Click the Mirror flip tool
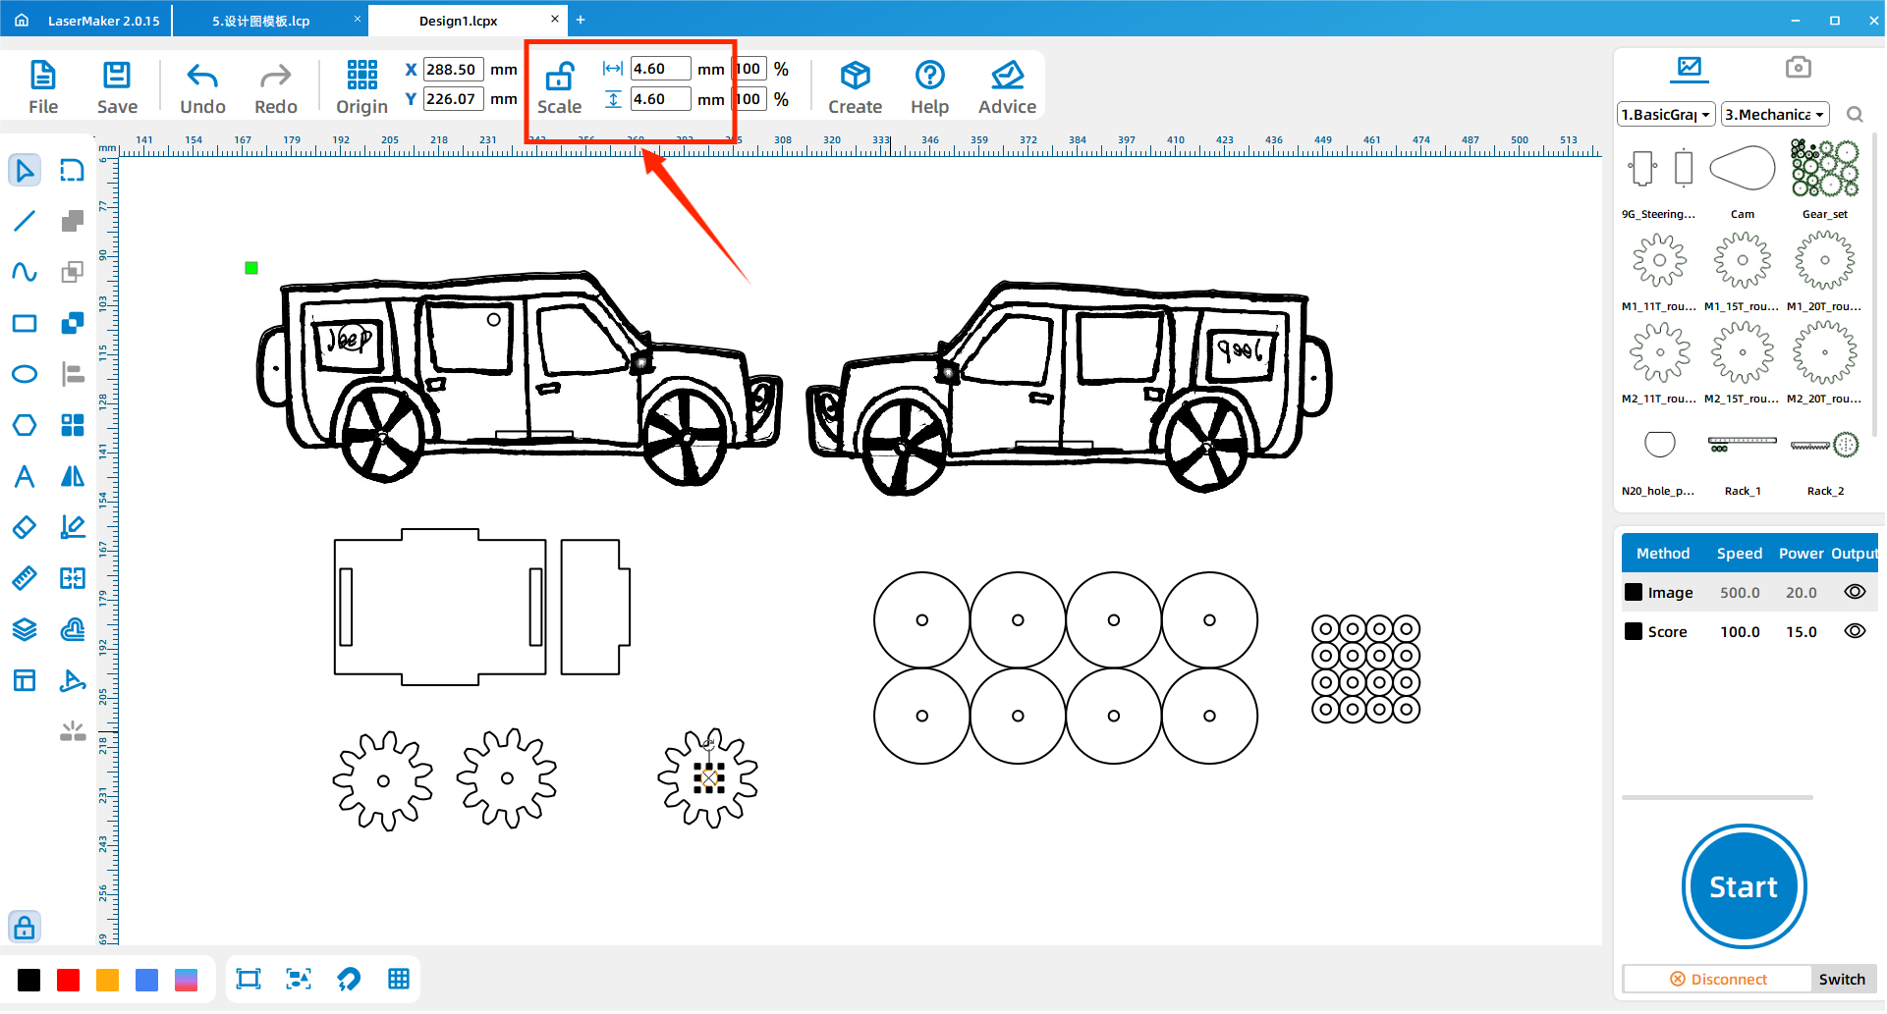The image size is (1887, 1014). [73, 476]
